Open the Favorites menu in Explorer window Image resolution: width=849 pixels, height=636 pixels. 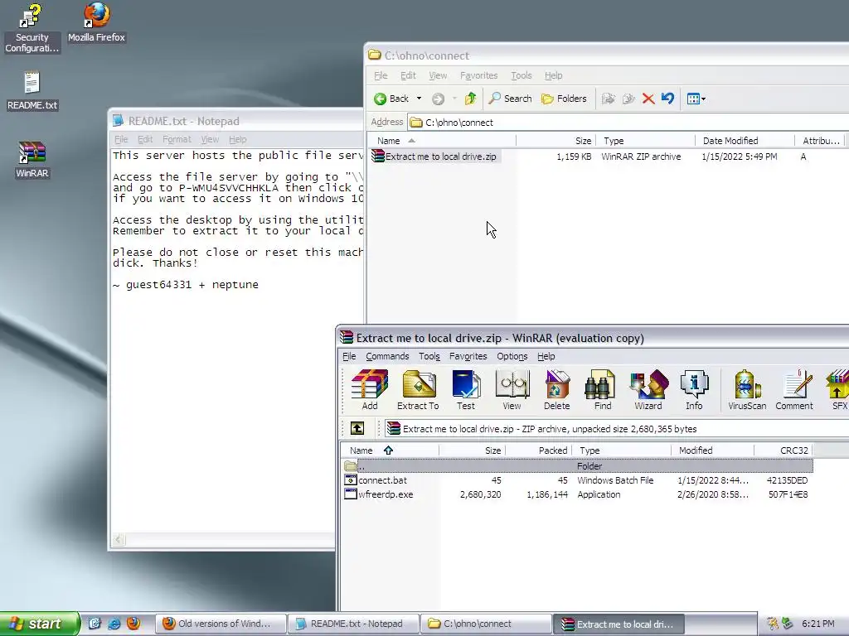[x=478, y=75]
